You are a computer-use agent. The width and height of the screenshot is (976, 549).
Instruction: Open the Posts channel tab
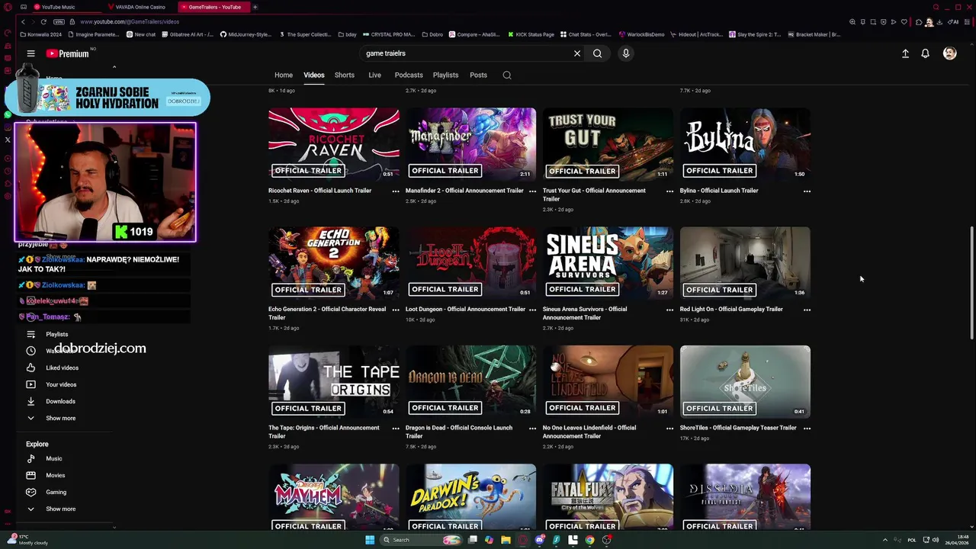pyautogui.click(x=478, y=75)
